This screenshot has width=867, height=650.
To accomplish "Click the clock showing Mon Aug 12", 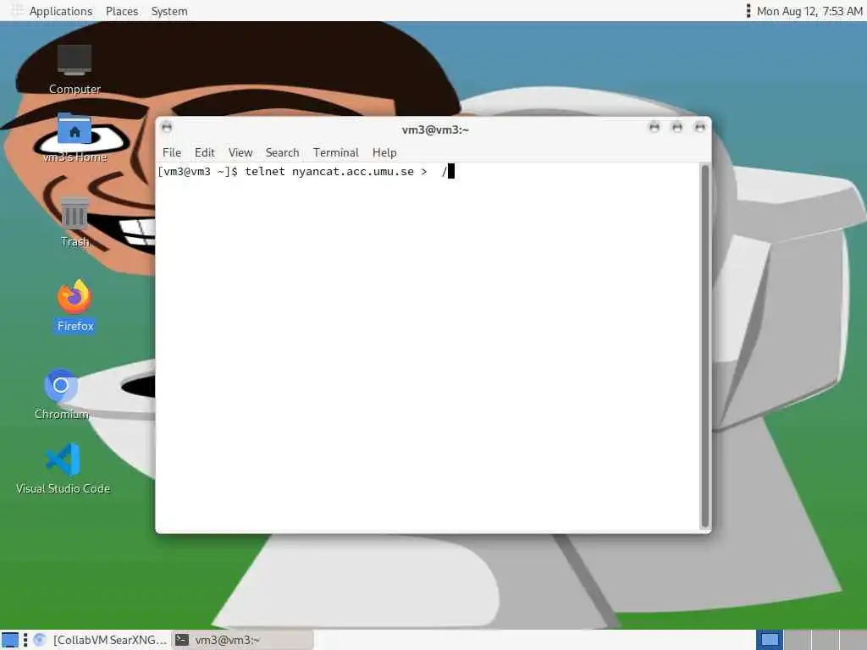I will [x=809, y=11].
